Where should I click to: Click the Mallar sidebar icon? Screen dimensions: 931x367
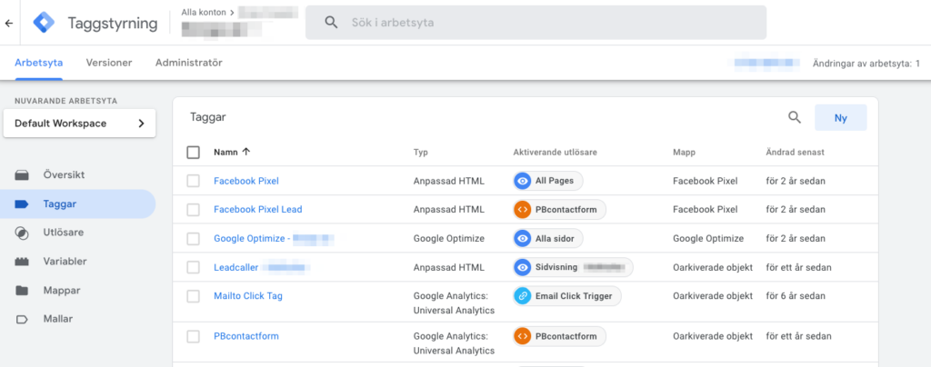(x=22, y=319)
